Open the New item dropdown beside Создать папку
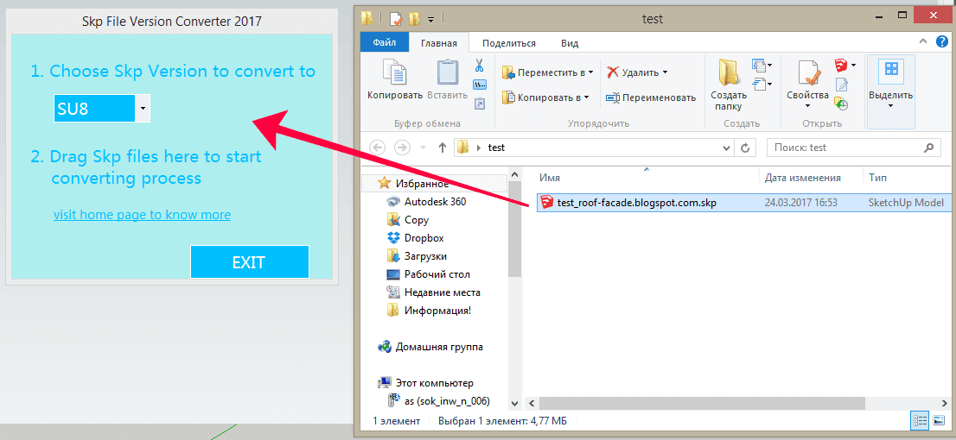This screenshot has width=956, height=440. 762,65
